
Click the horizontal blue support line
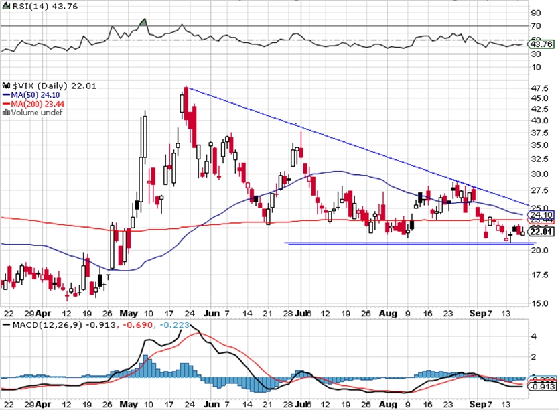411,244
